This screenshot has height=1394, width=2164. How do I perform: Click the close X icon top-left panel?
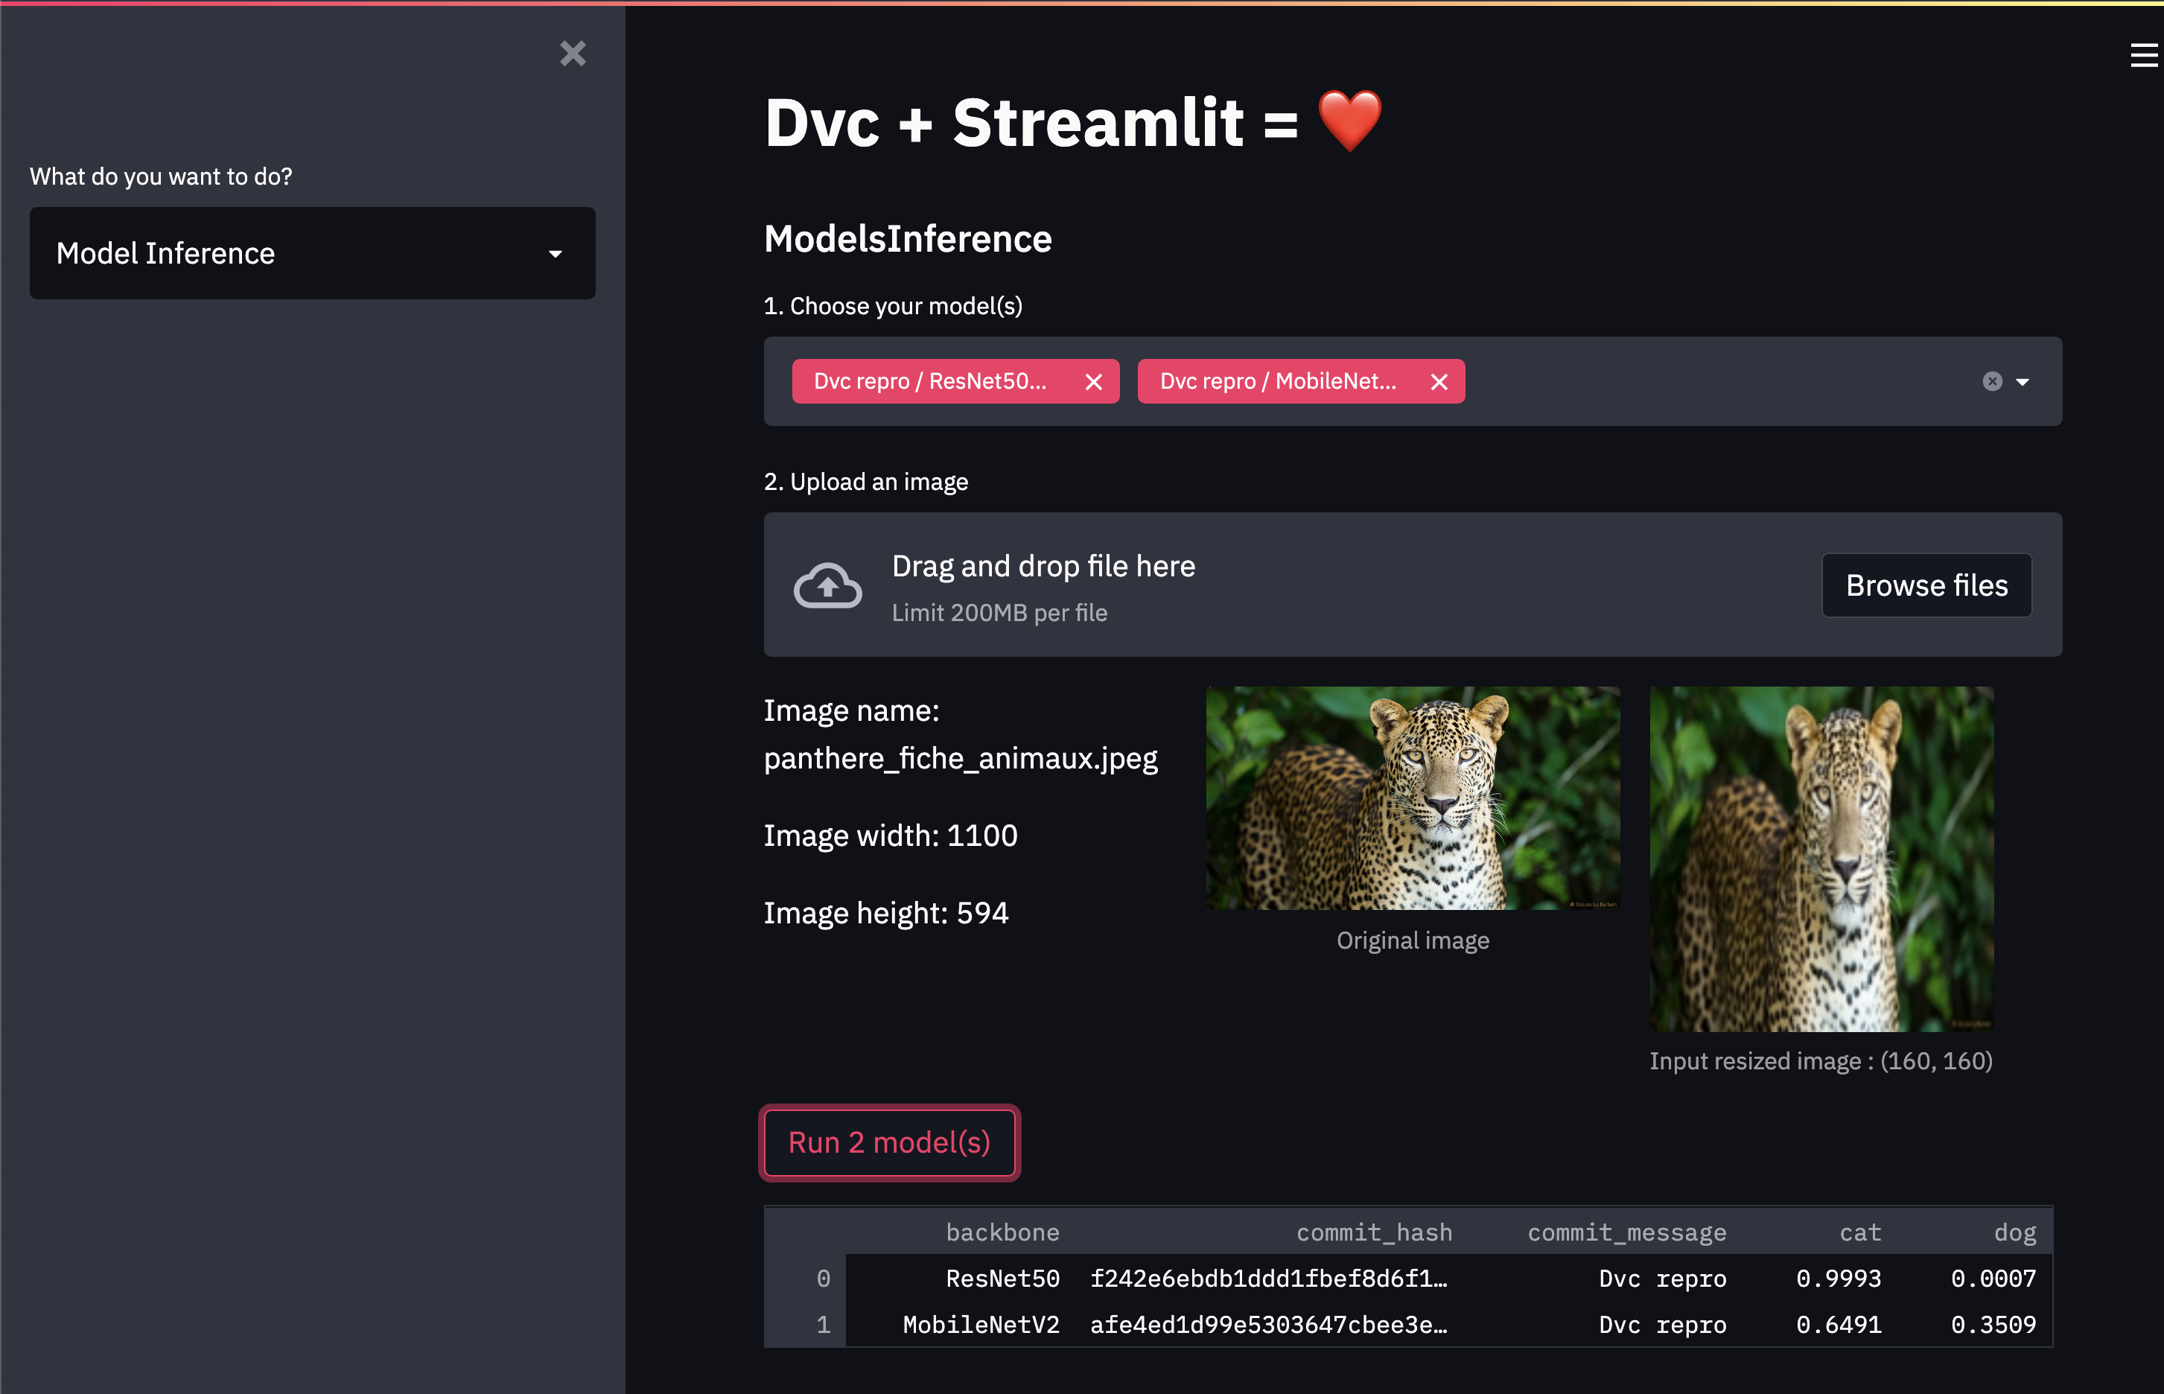571,52
